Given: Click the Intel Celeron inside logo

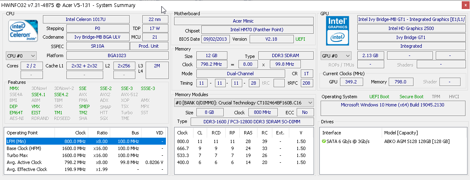Looking at the screenshot, I should click(23, 30).
